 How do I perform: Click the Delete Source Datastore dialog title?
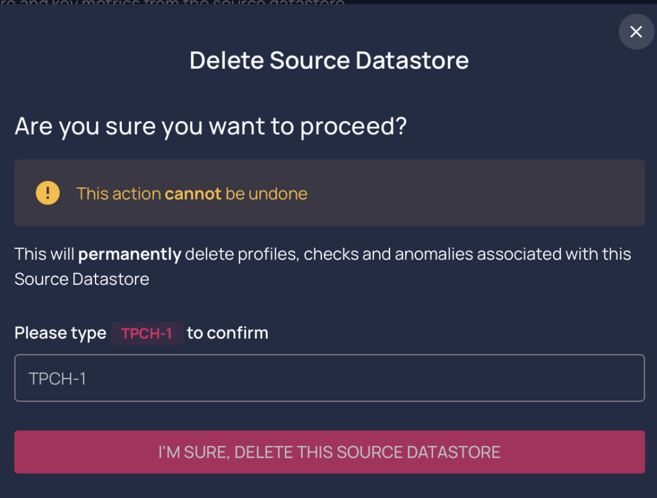329,60
